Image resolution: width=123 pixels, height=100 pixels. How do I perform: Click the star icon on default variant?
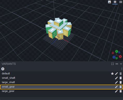[x=112, y=74]
